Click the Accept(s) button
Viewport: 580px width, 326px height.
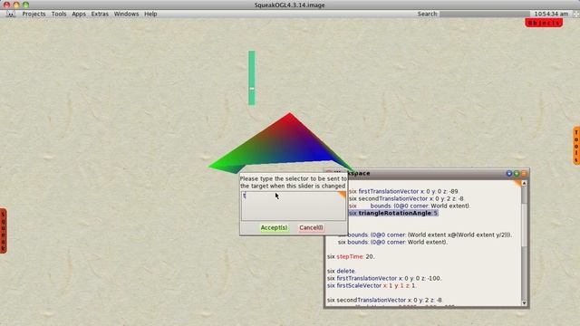[x=274, y=227]
